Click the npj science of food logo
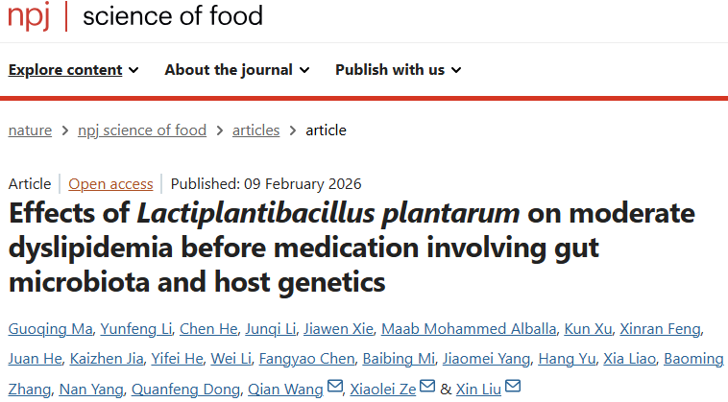Screen dimensions: 728x402 pos(134,16)
